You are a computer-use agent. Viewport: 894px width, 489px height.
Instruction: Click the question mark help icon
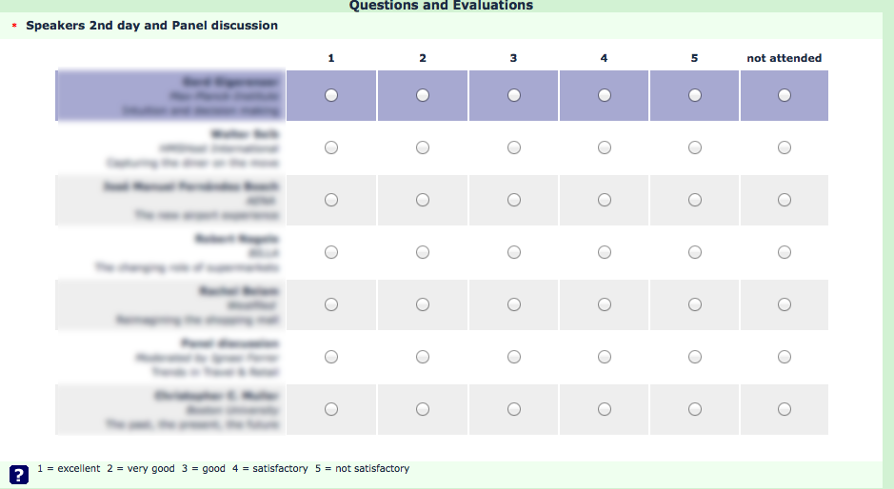[x=18, y=475]
